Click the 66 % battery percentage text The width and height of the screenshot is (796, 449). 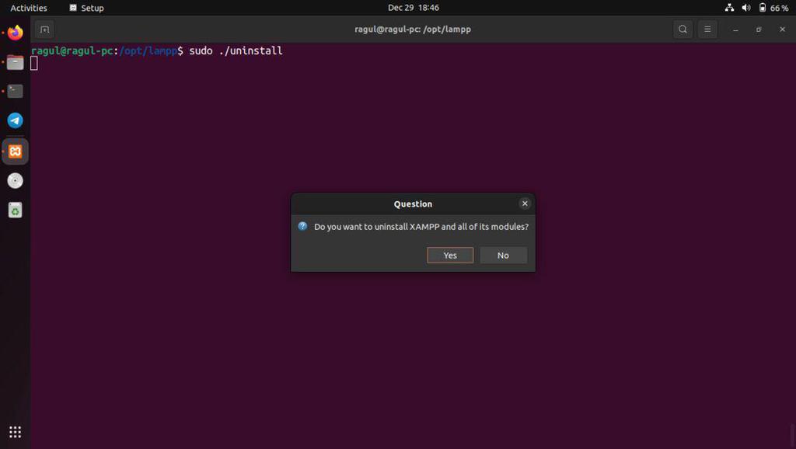click(x=779, y=8)
